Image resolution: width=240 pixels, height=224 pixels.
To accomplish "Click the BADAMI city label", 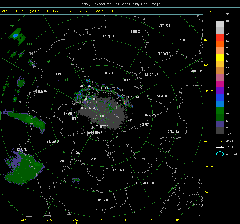I will pos(106,88).
